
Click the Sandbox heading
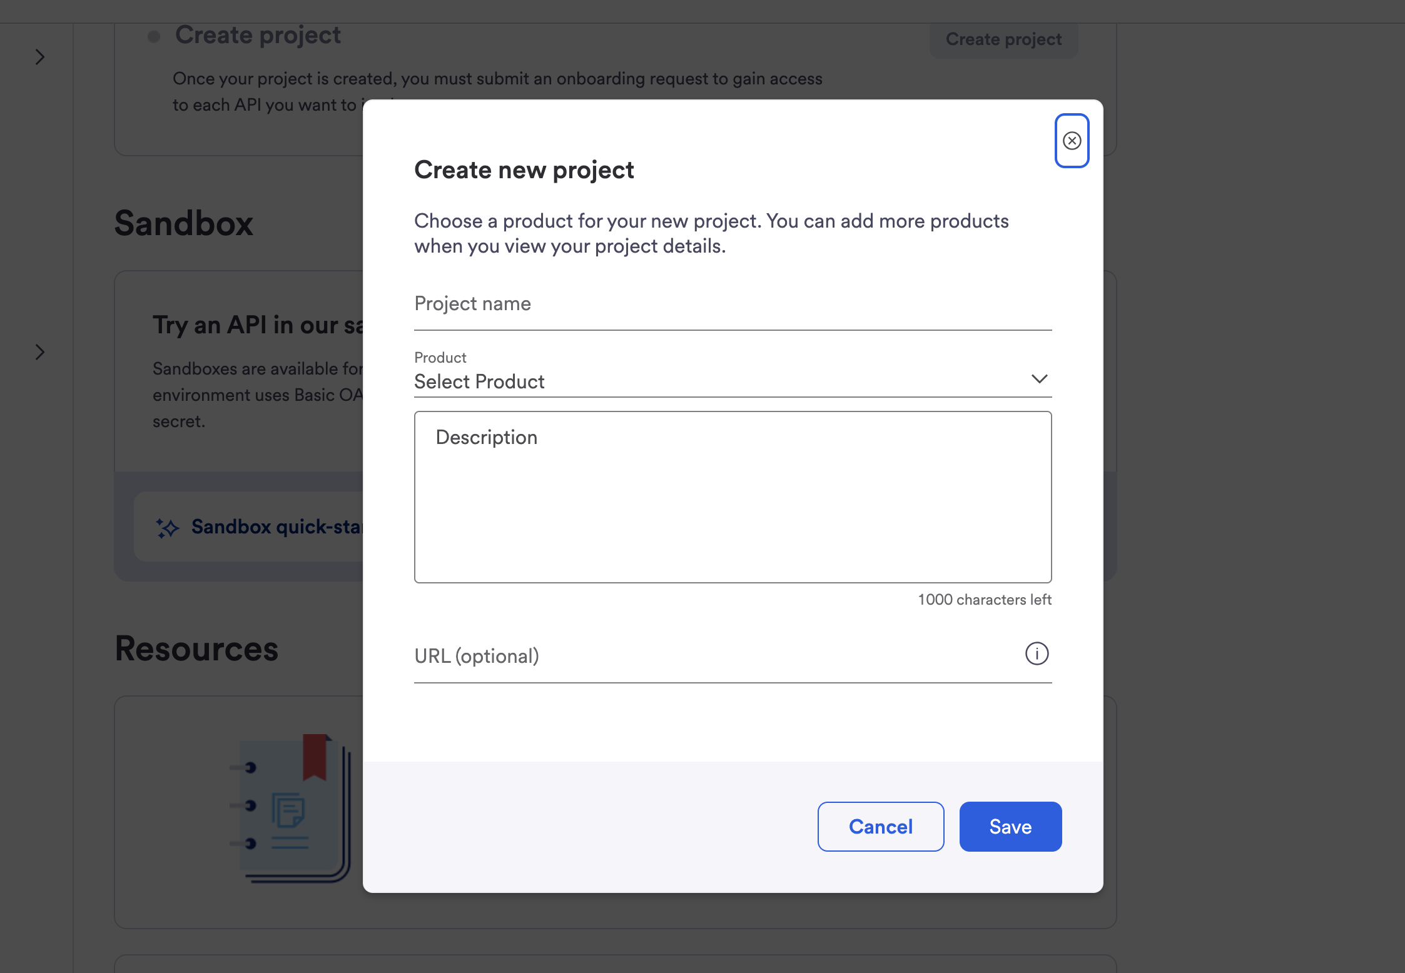183,223
